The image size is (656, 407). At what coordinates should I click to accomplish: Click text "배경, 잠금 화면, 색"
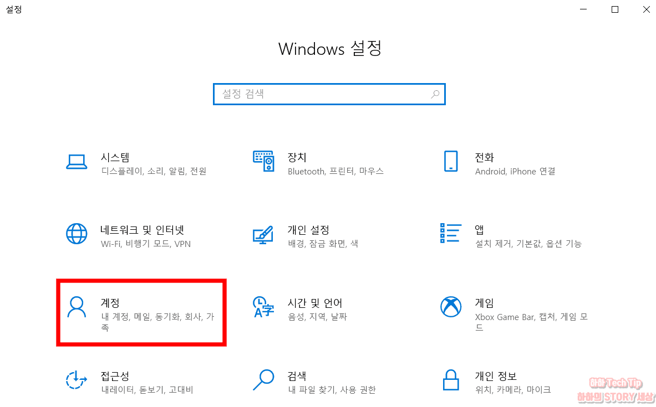[323, 244]
